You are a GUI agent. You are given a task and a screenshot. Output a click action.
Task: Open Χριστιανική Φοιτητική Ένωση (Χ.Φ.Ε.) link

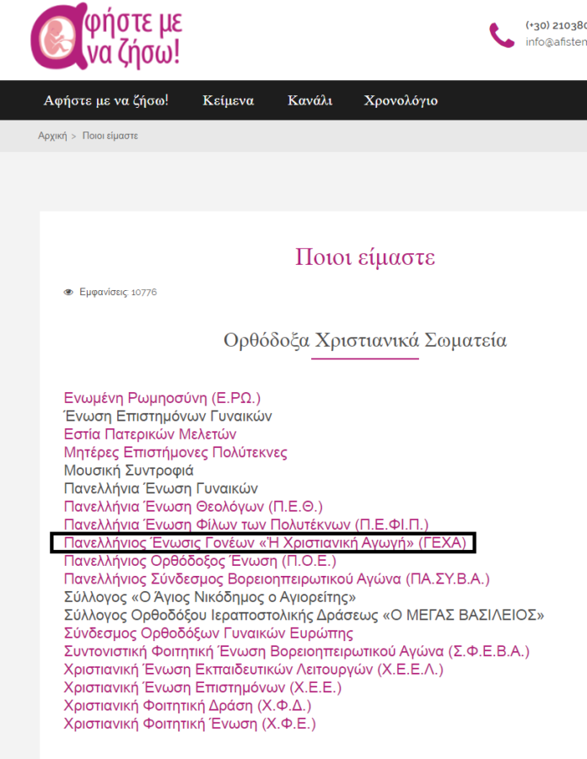[190, 724]
